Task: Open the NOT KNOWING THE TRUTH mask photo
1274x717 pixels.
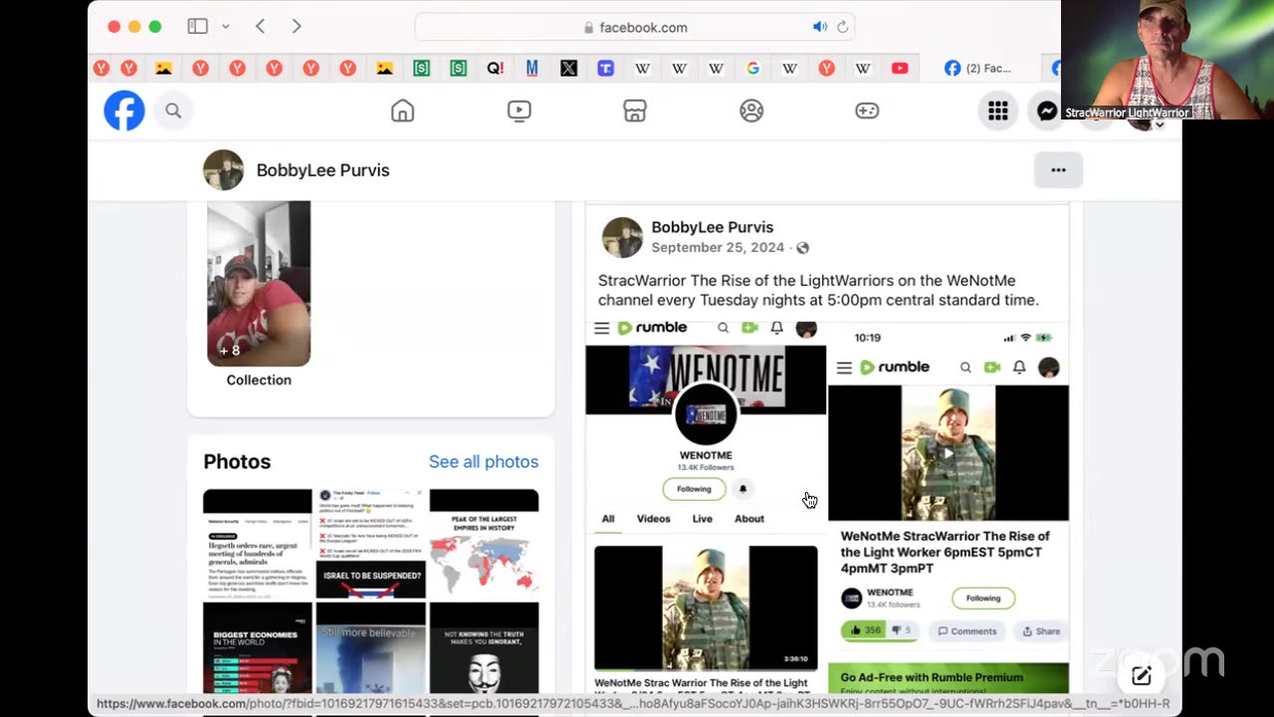Action: tap(484, 647)
